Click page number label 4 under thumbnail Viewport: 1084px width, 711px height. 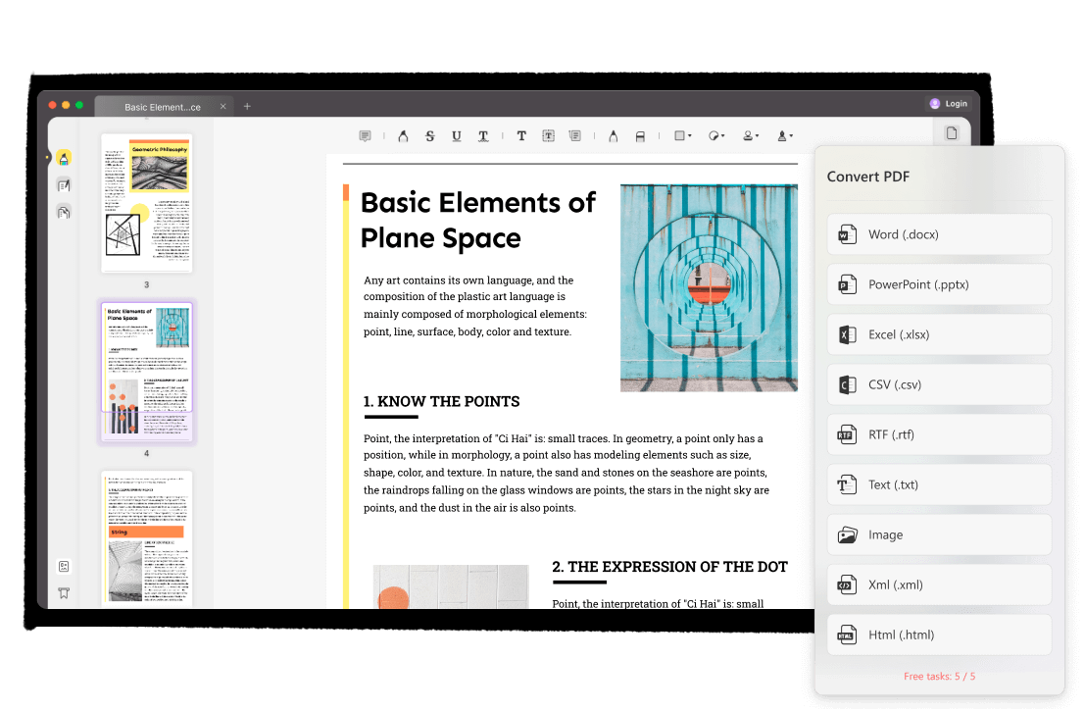147,454
